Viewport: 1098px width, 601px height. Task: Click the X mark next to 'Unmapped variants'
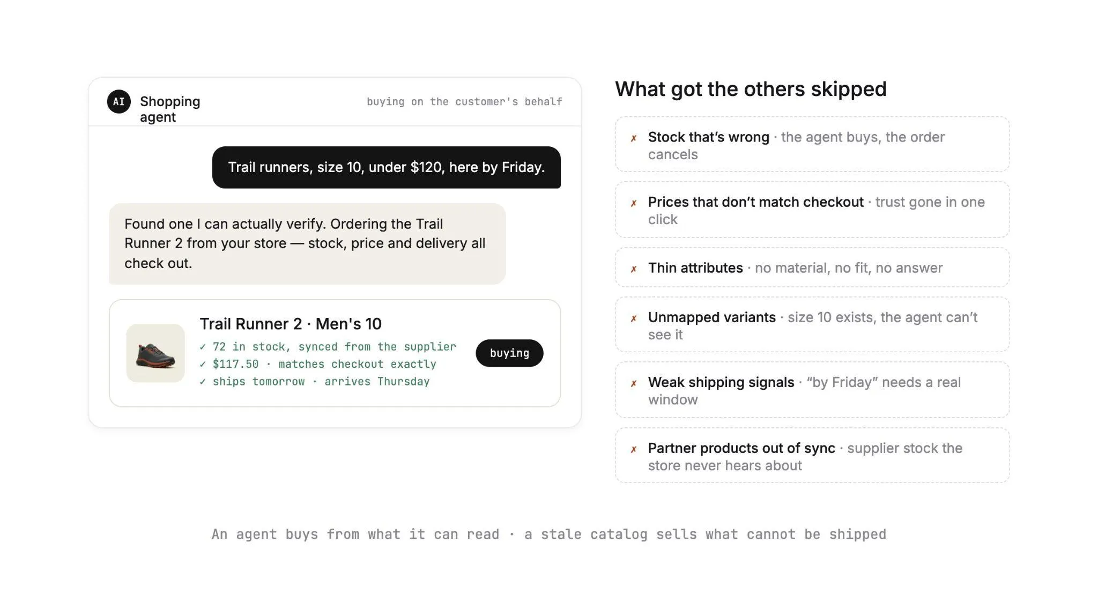(634, 318)
